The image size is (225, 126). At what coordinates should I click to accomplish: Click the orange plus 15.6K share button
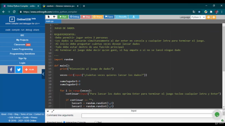coord(30,70)
